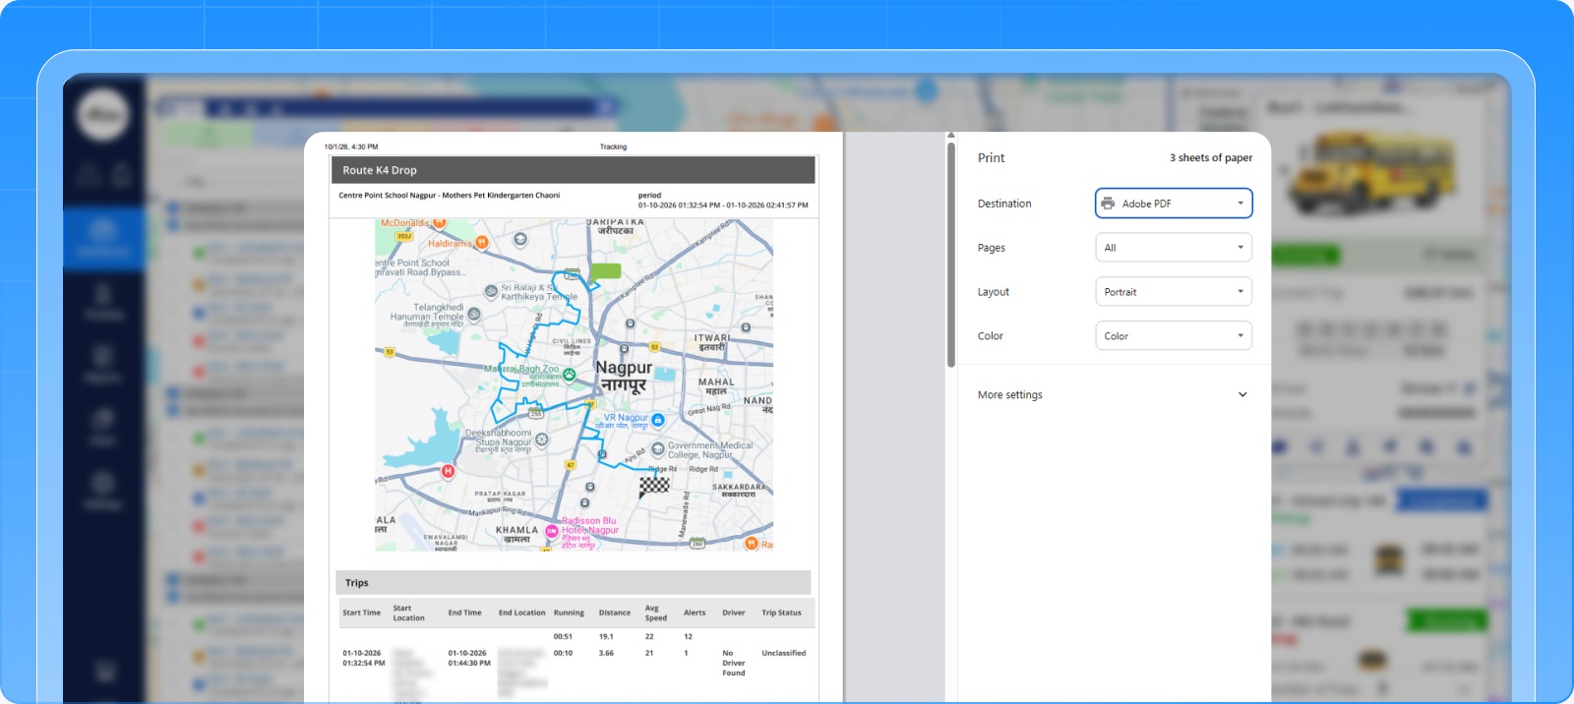Click the Haldiram's restaurant marker on the map
The height and width of the screenshot is (704, 1574).
pyautogui.click(x=481, y=242)
